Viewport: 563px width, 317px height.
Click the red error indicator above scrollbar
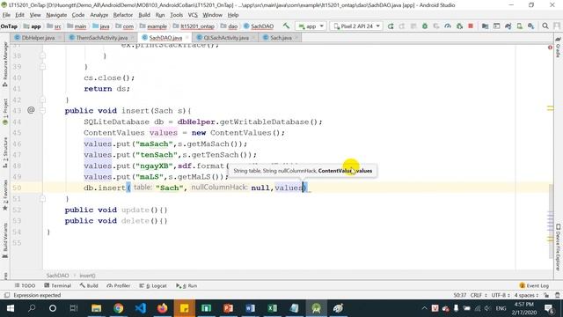point(550,48)
